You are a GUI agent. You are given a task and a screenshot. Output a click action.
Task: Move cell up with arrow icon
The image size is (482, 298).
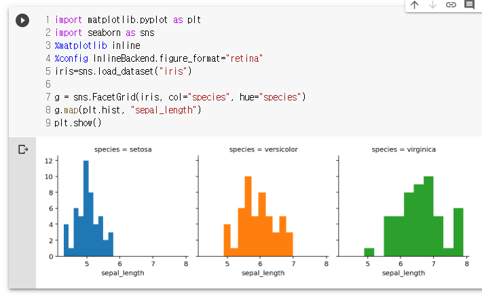point(414,5)
